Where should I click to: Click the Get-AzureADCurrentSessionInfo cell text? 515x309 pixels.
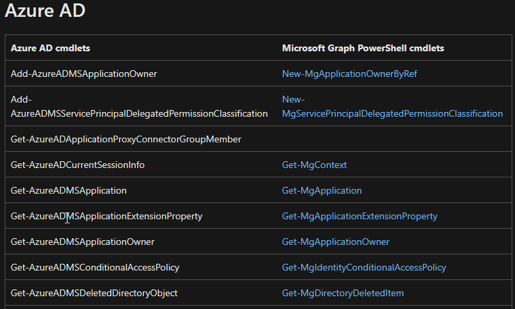(78, 165)
